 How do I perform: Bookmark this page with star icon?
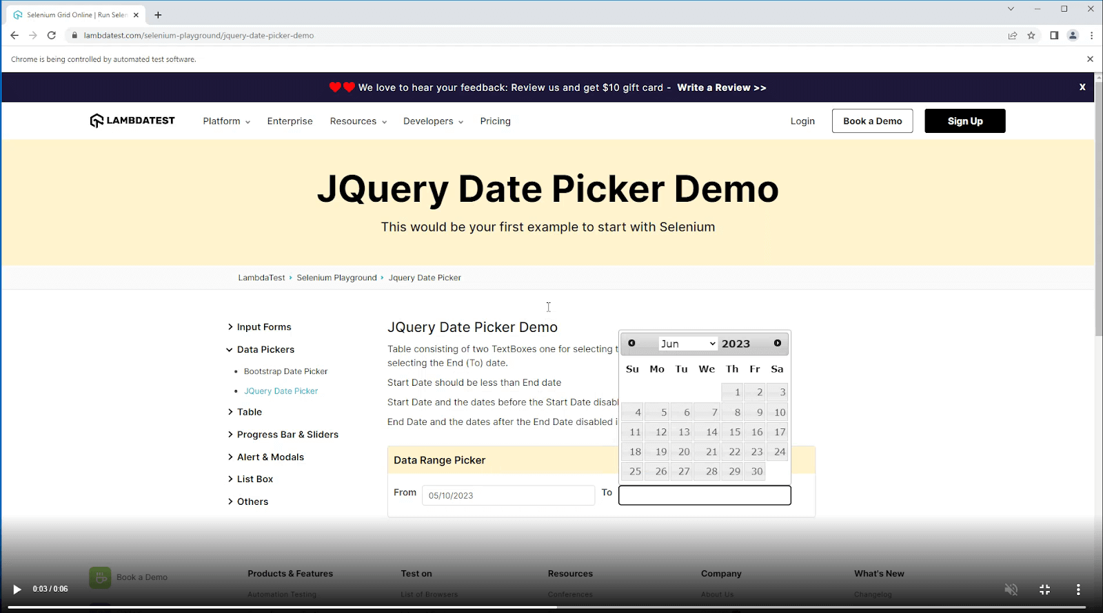tap(1031, 35)
